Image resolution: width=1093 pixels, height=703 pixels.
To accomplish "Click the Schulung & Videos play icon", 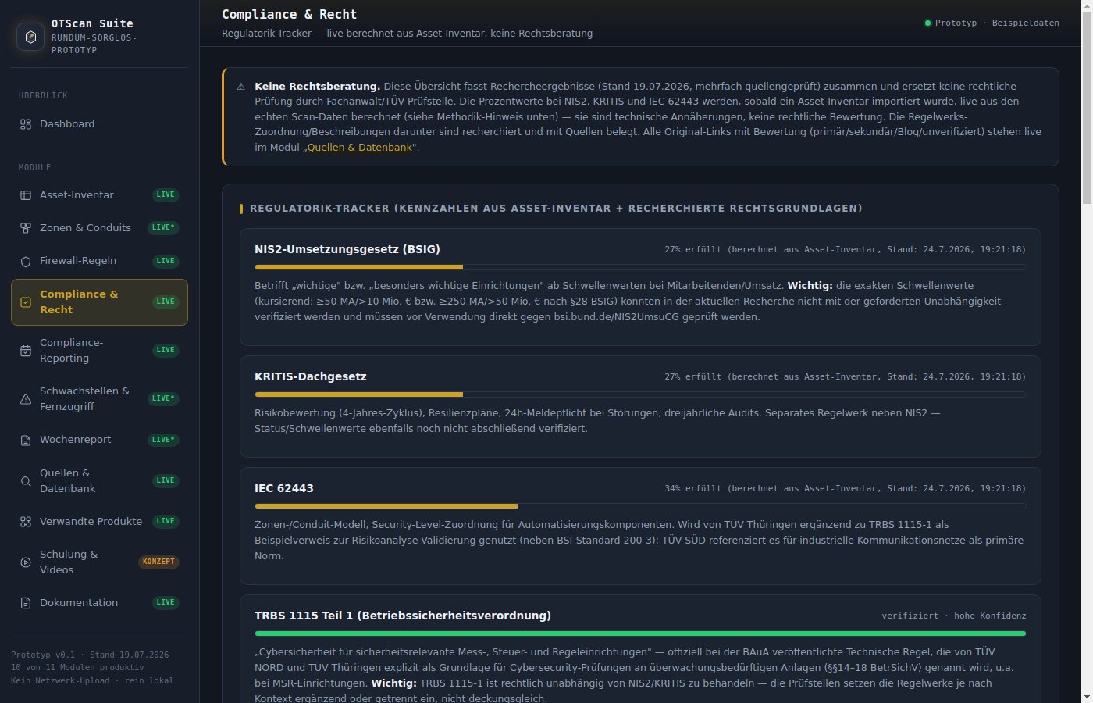I will pos(26,562).
